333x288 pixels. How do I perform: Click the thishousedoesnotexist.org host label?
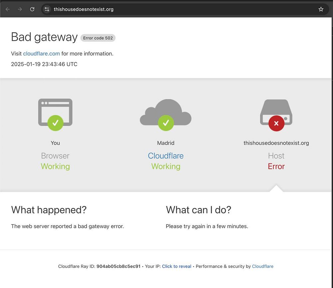click(x=276, y=143)
